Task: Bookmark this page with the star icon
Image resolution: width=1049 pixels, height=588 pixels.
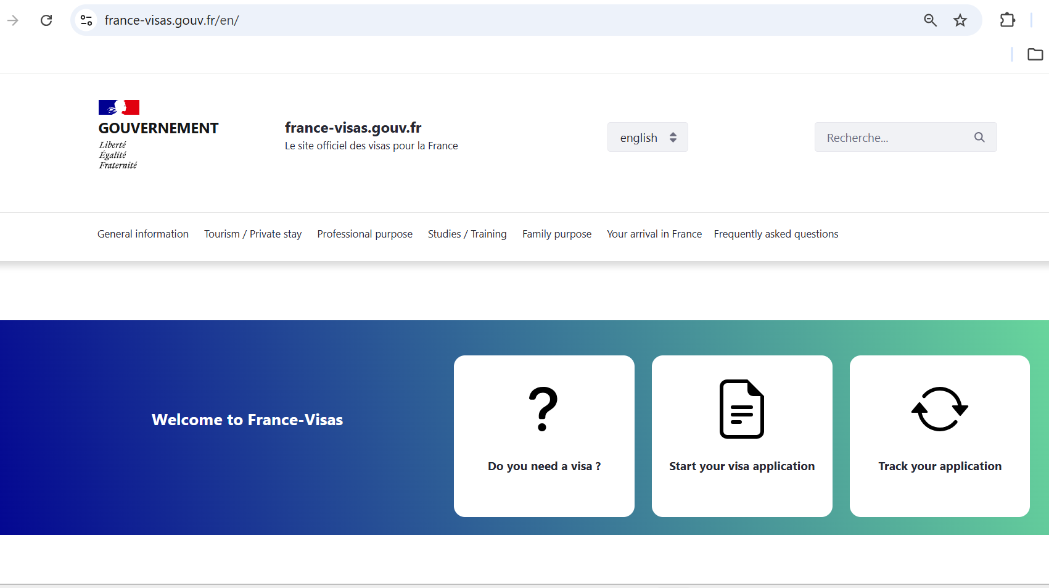Action: pos(960,20)
